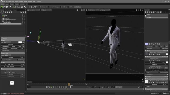Open the File menu
The image size is (170, 95).
(x=4, y=1)
